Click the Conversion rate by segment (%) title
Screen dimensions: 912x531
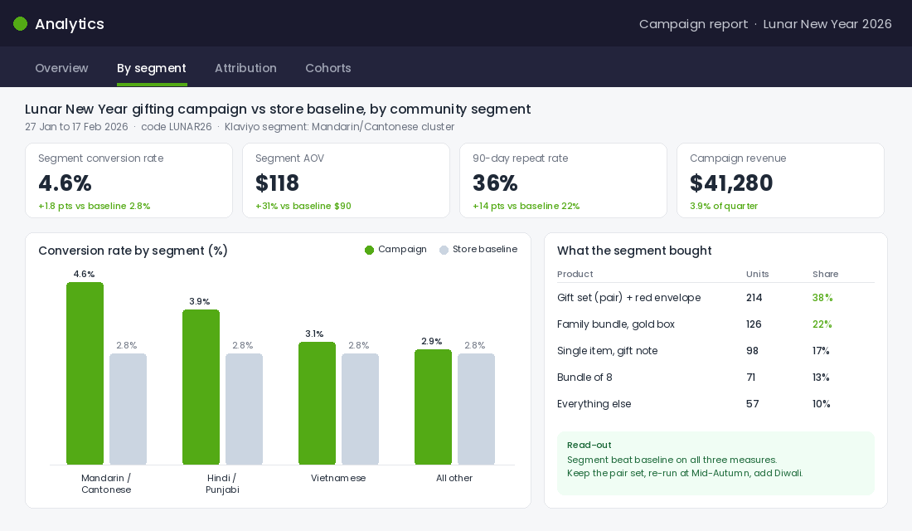coord(133,251)
